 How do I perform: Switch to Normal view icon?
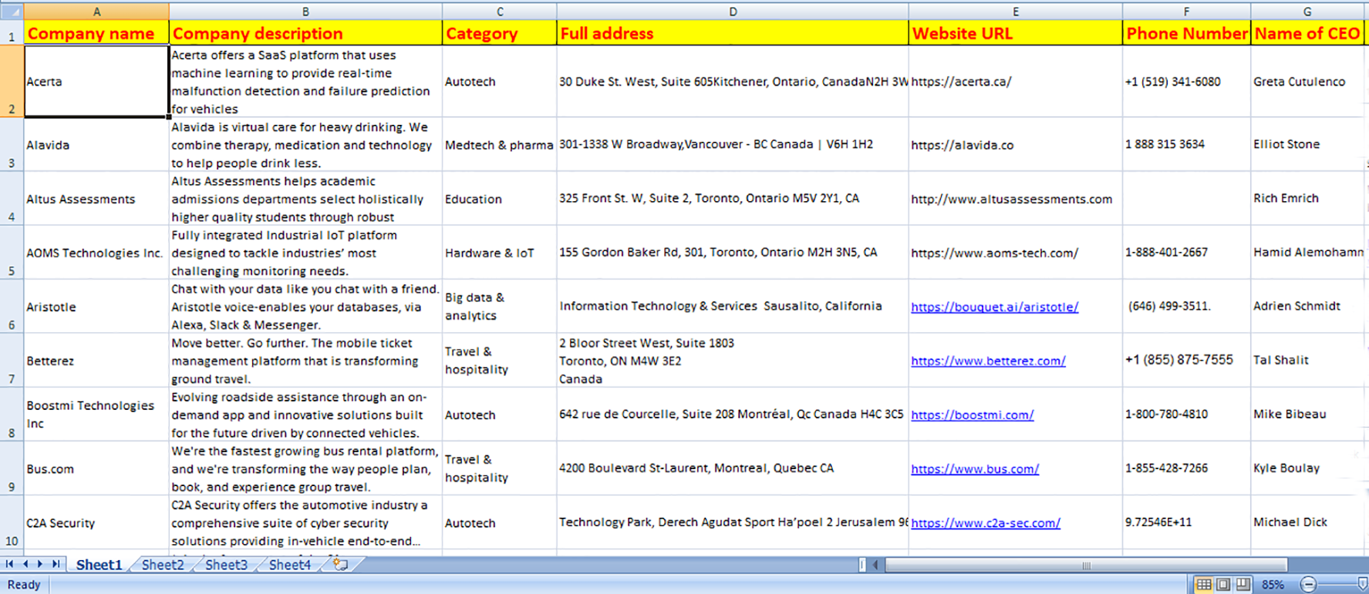pos(1203,585)
